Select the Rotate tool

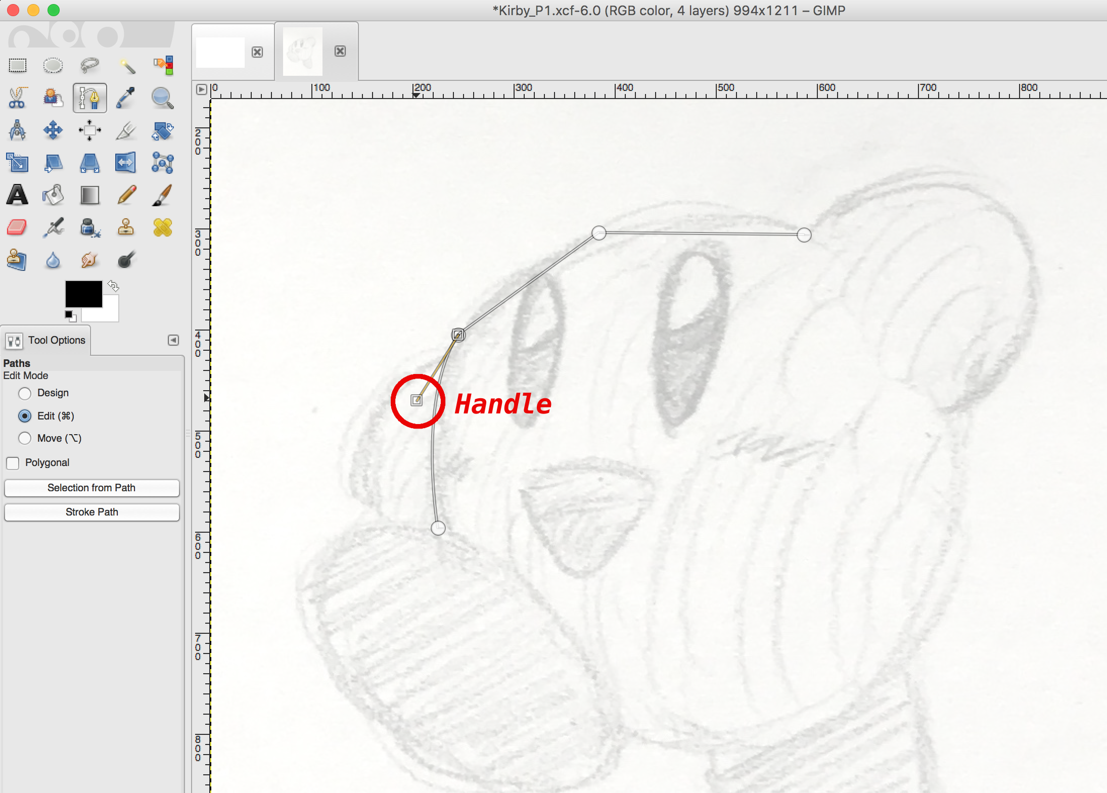tap(163, 130)
